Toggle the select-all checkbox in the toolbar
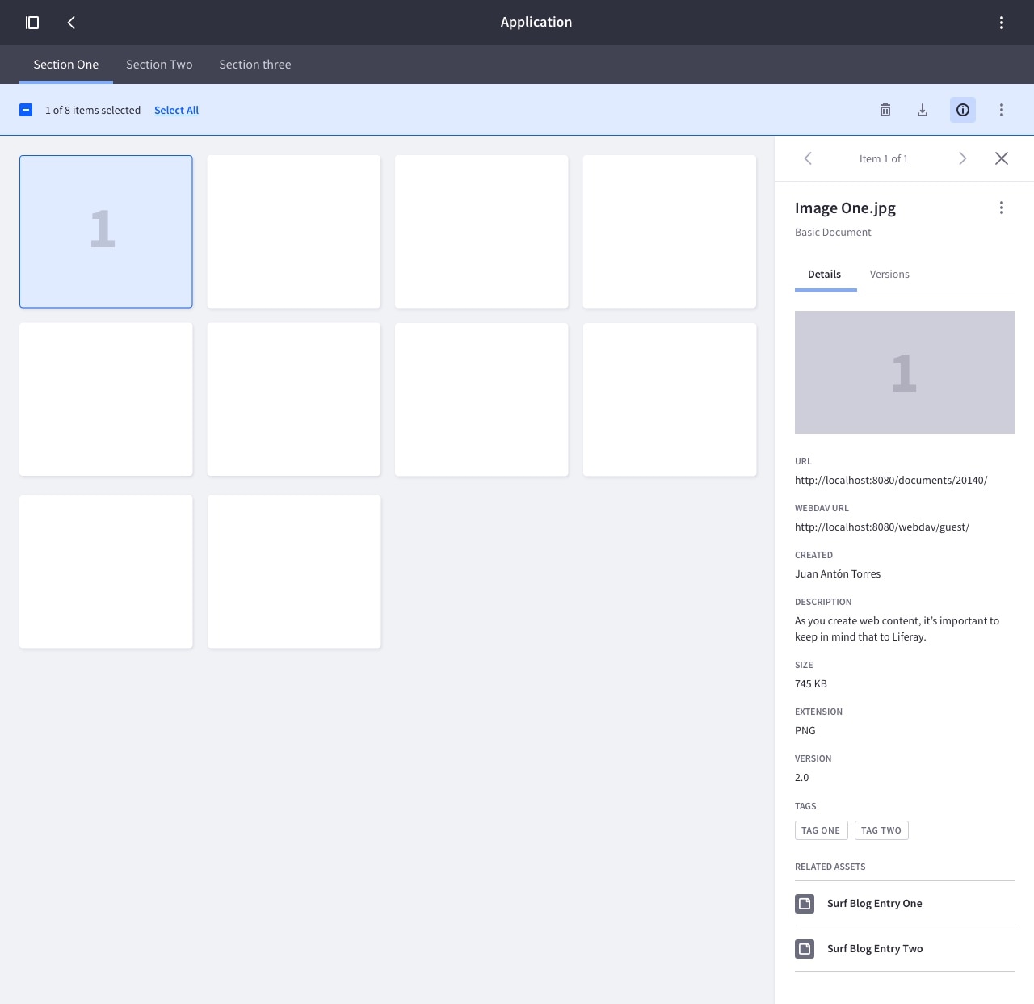 tap(26, 110)
